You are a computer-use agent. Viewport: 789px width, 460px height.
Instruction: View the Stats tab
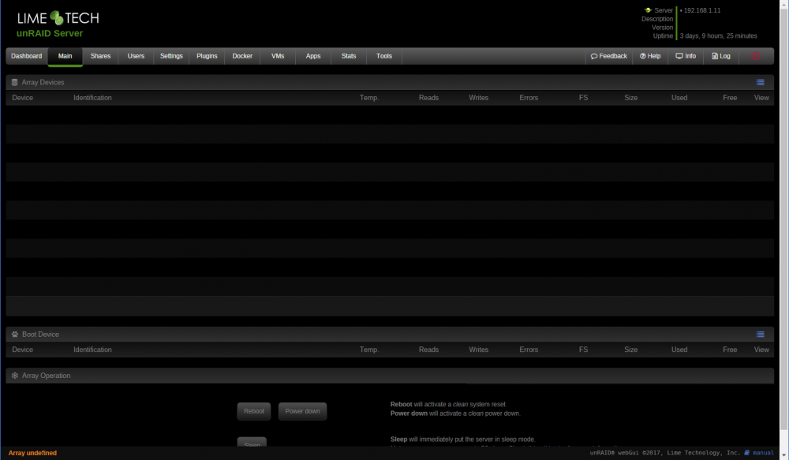pyautogui.click(x=349, y=56)
